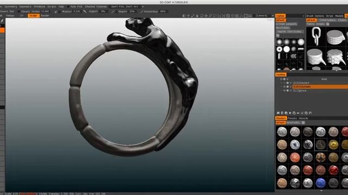Toggle the expander of the Volume4 layer
This screenshot has height=195, width=348.
(282, 83)
